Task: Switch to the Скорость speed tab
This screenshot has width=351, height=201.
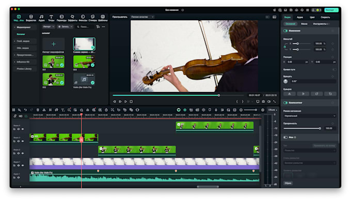Action: coord(325,17)
